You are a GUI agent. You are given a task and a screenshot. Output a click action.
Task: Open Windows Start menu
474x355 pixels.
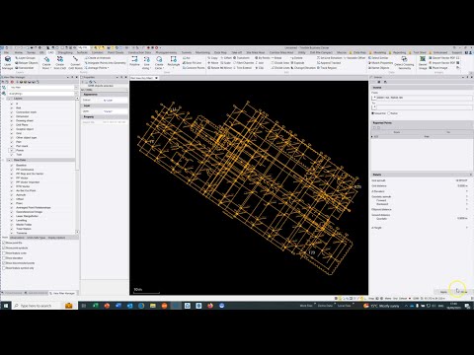point(6,306)
